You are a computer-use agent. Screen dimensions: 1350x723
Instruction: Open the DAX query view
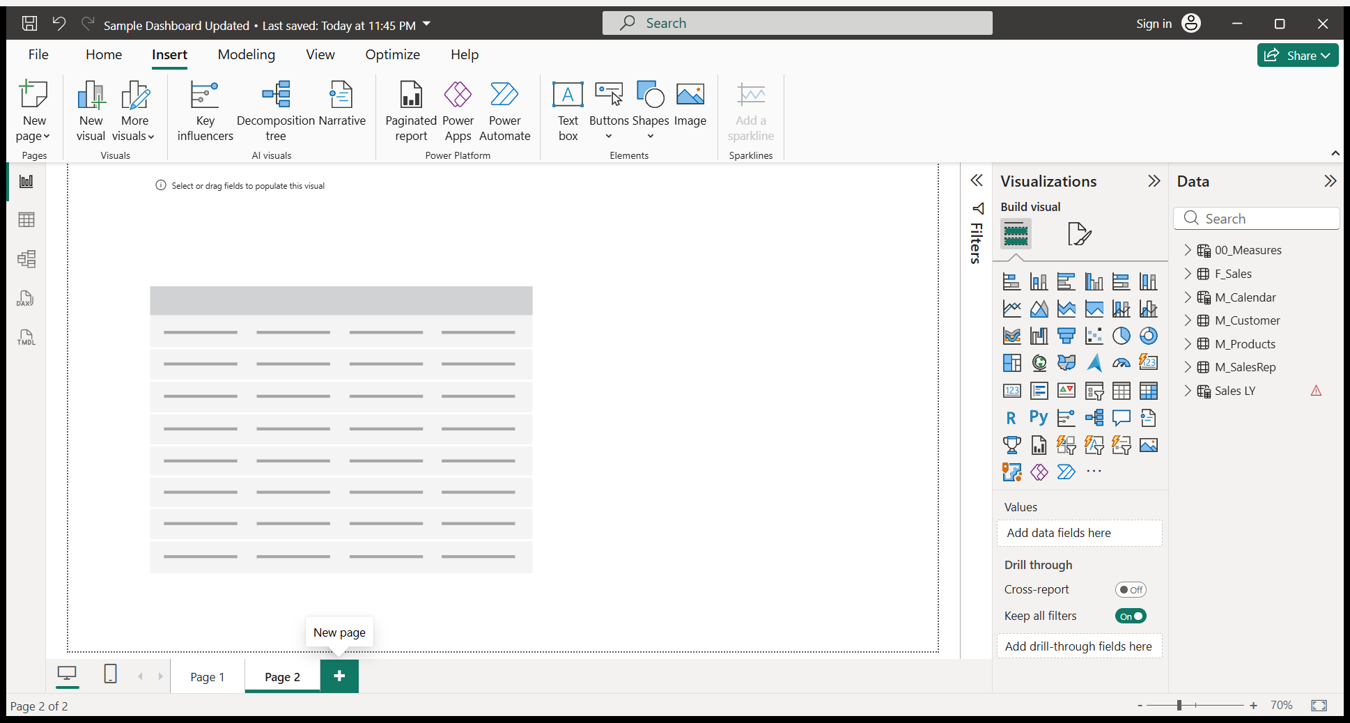pyautogui.click(x=26, y=299)
